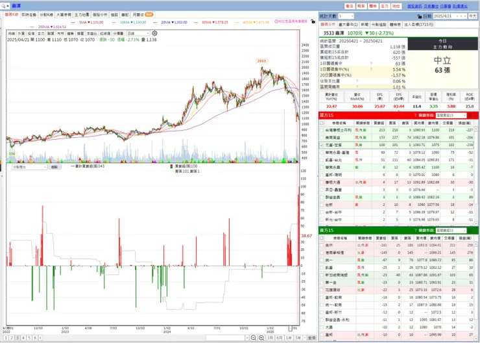The height and width of the screenshot is (343, 480).
Task: Open the 法人目標(1715元) tab
Action: 418,25
